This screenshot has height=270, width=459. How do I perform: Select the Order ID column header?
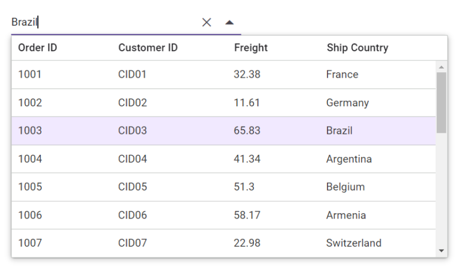click(38, 48)
